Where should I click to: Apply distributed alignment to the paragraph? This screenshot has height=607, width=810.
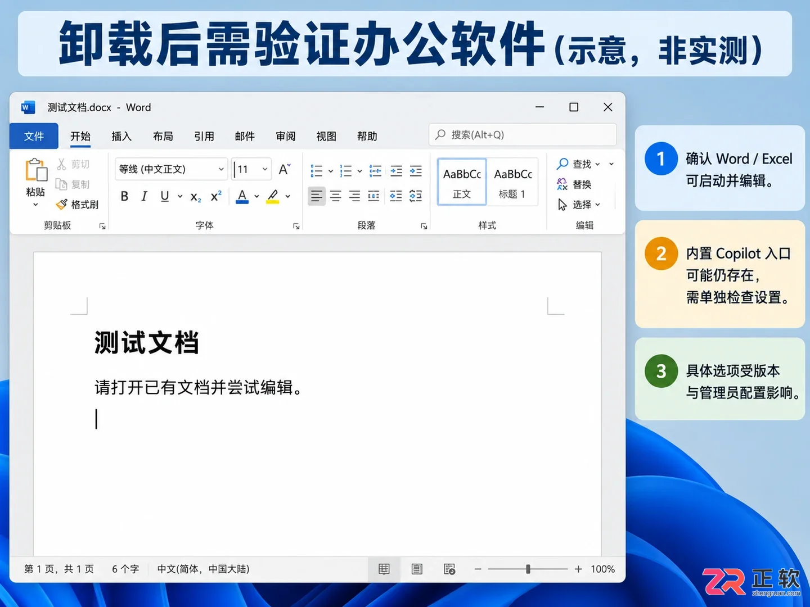[x=373, y=196]
